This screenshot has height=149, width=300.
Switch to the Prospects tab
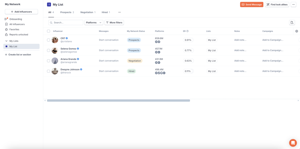click(x=67, y=12)
